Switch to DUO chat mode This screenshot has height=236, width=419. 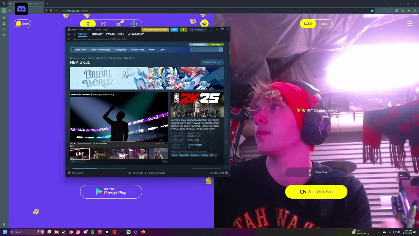pyautogui.click(x=324, y=24)
